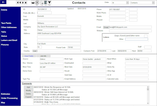Click Phone field 817-768-0007

pyautogui.click(x=117, y=9)
